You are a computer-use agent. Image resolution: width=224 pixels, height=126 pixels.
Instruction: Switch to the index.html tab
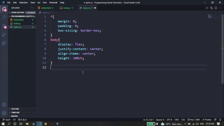pos(46,8)
